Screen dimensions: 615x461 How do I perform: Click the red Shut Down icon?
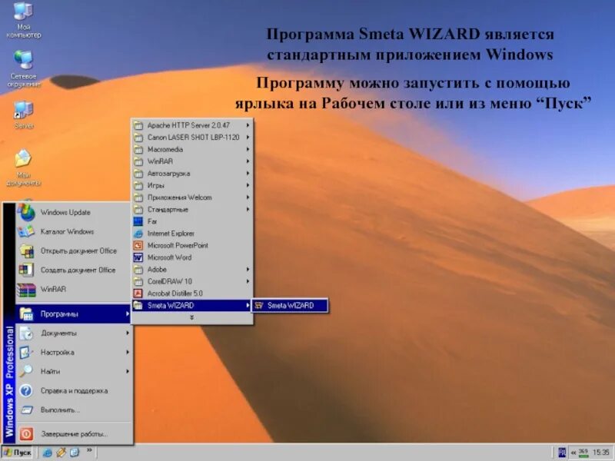(x=26, y=434)
